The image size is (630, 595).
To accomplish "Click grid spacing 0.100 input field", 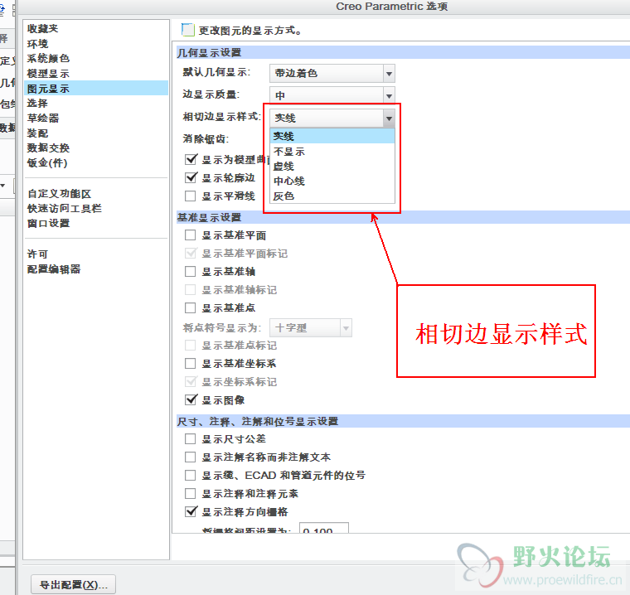I will tap(324, 528).
